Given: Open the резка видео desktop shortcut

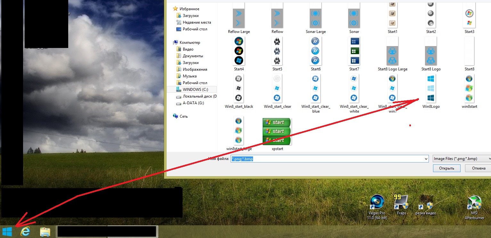Looking at the screenshot, I should pos(426,205).
